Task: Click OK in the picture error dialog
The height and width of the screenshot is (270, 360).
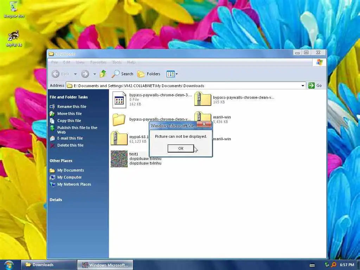Action: (181, 148)
